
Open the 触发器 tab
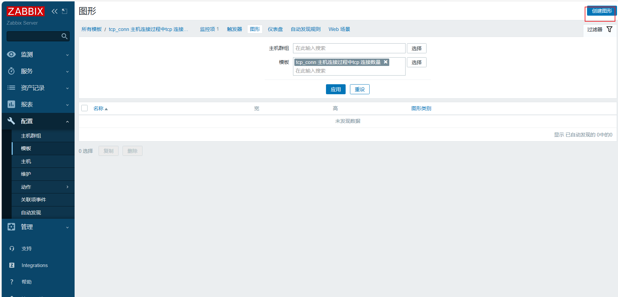point(234,29)
